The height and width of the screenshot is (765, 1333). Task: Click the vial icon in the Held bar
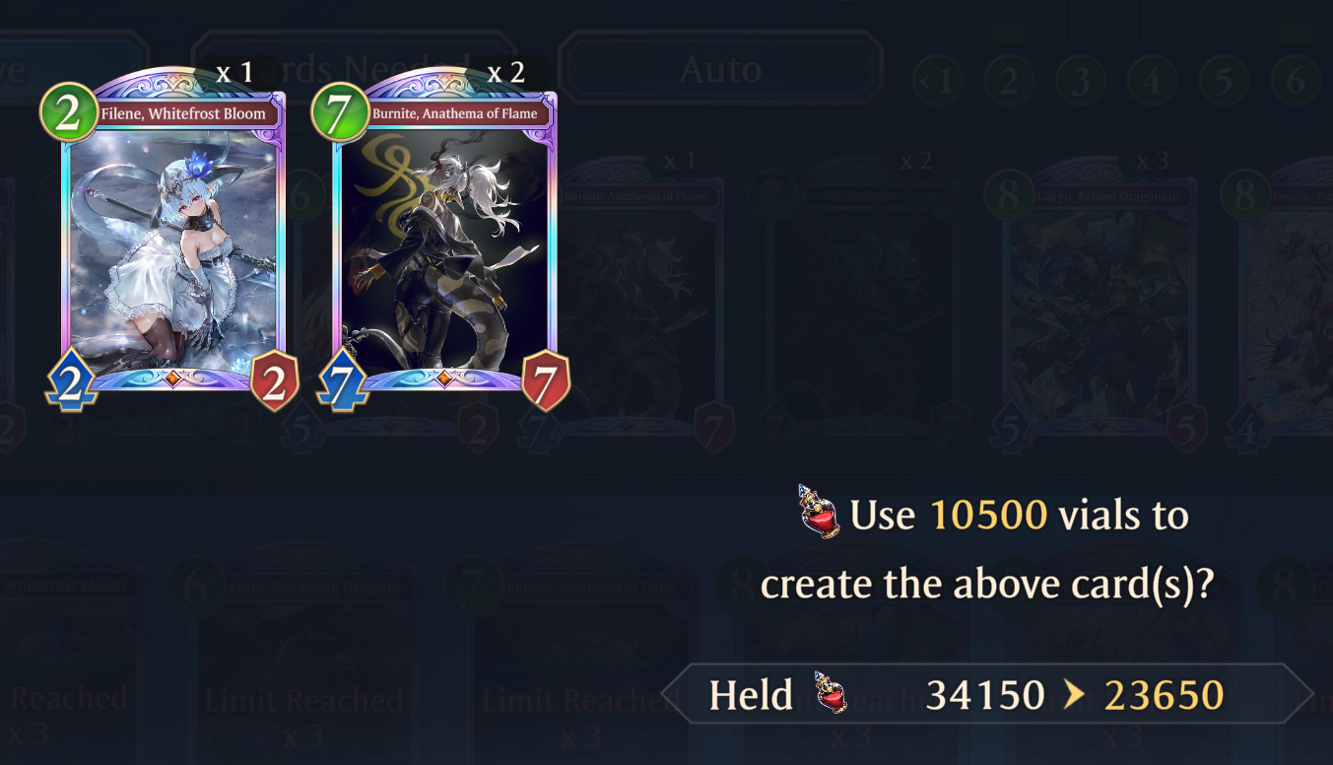tap(831, 692)
